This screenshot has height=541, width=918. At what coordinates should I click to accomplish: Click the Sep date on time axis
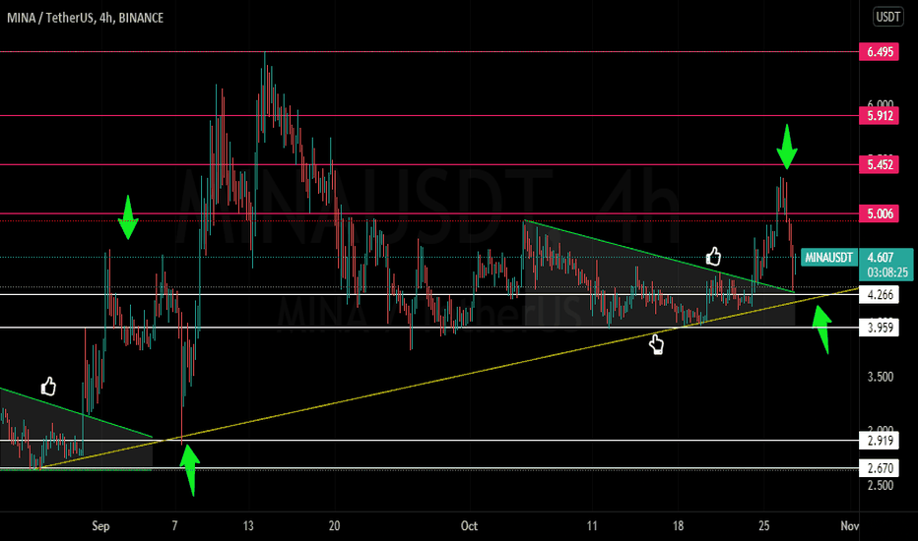point(100,526)
